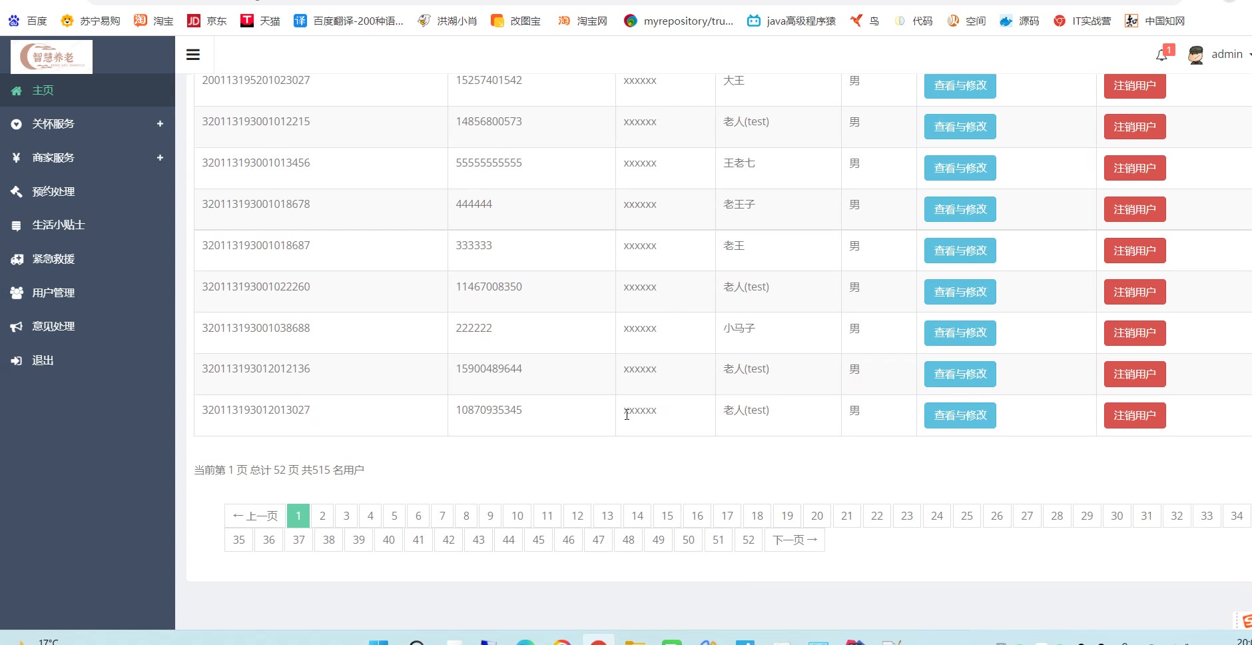Open the 天猫 bookmark

tap(260, 21)
